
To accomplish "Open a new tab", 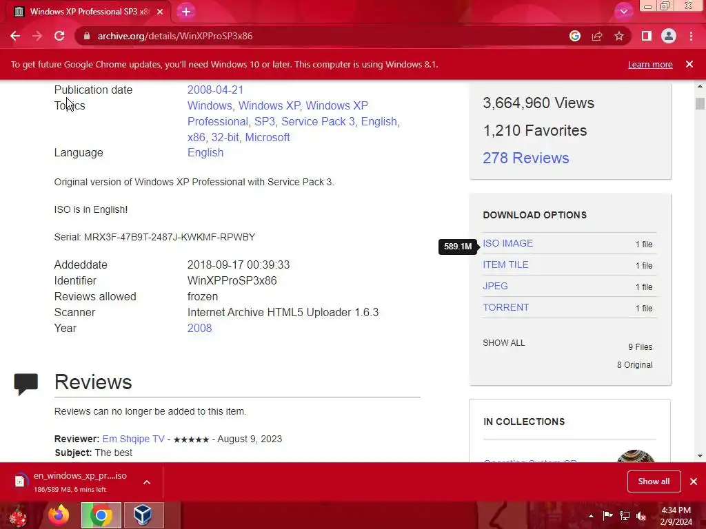I will click(186, 12).
